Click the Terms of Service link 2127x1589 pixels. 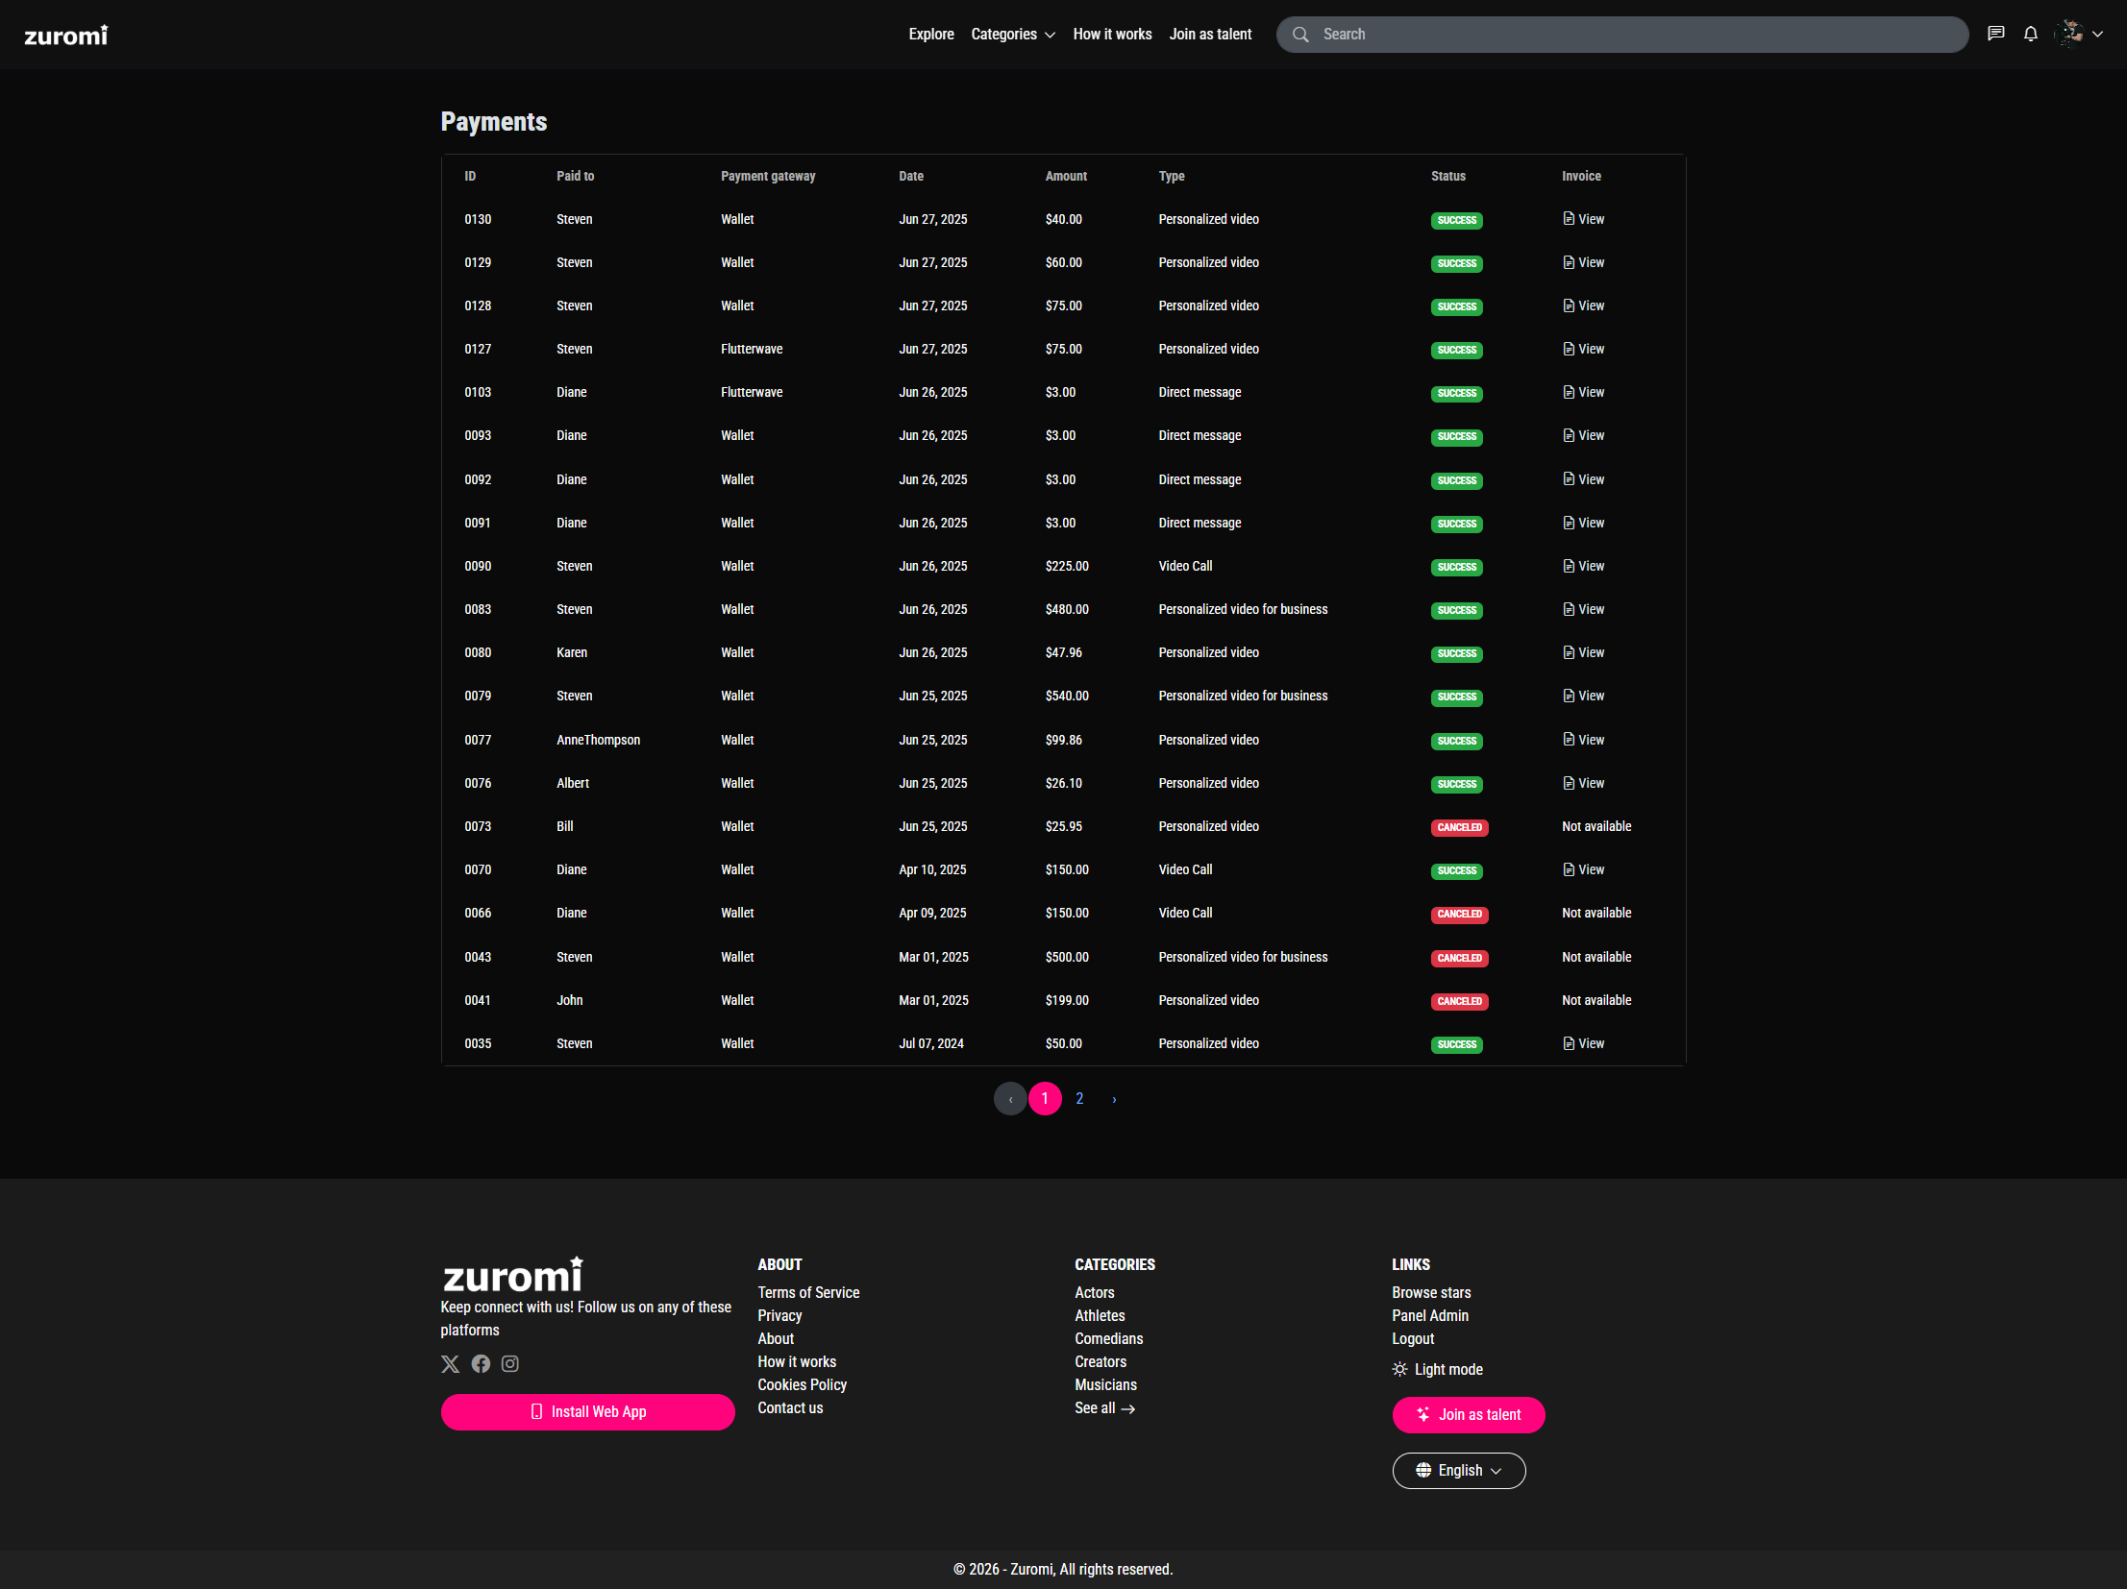[x=807, y=1292]
